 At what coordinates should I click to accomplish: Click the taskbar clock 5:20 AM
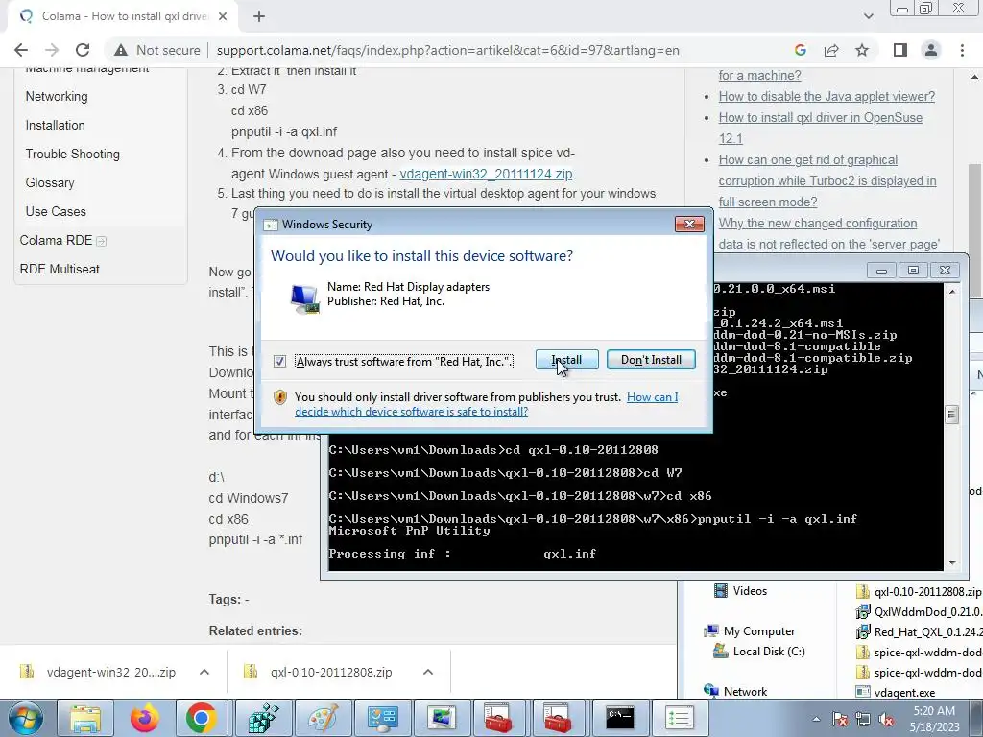pyautogui.click(x=934, y=711)
